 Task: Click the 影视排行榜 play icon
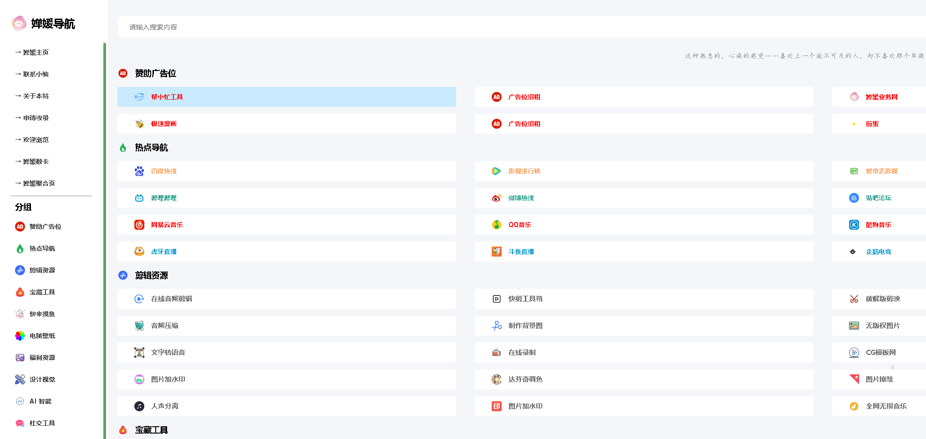[x=497, y=171]
